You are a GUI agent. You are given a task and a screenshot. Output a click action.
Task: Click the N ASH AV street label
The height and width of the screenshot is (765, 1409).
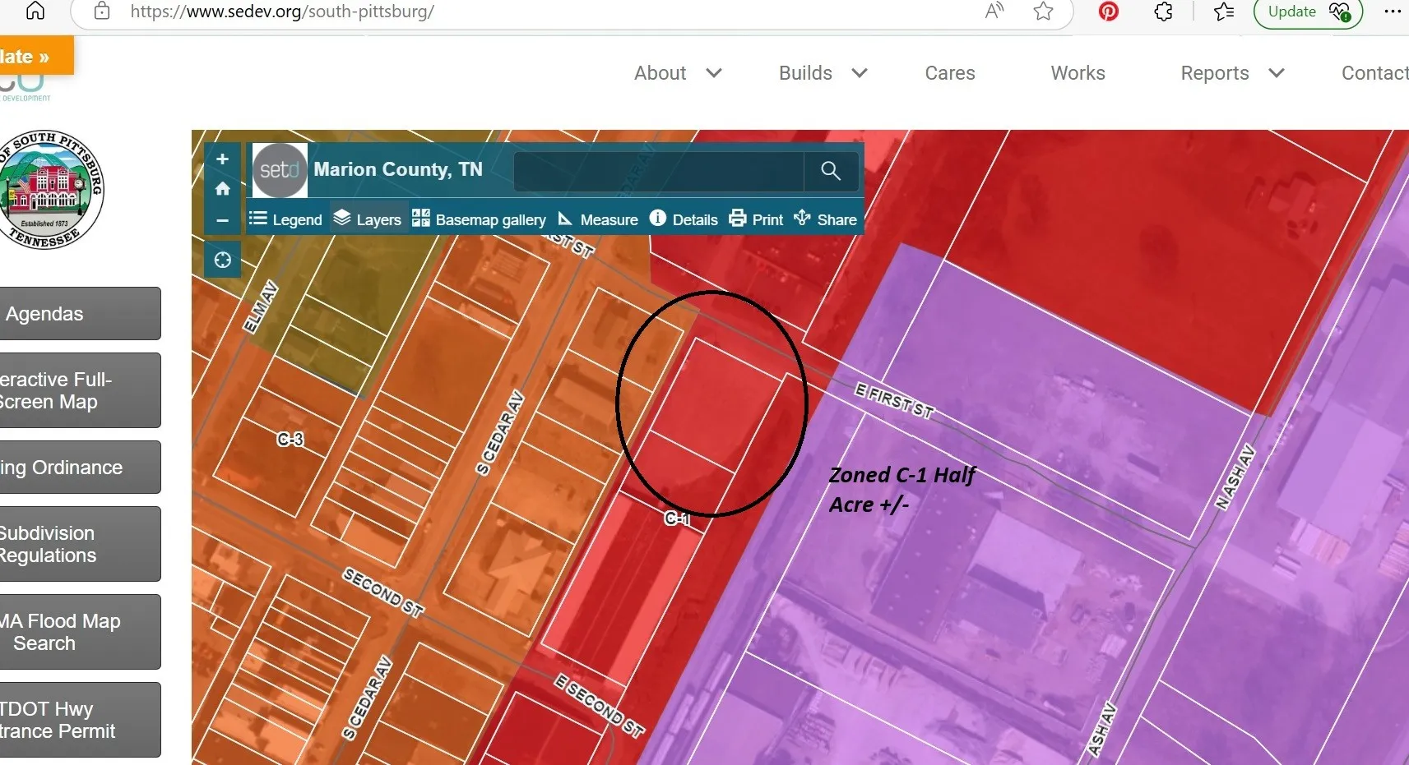pos(1236,477)
